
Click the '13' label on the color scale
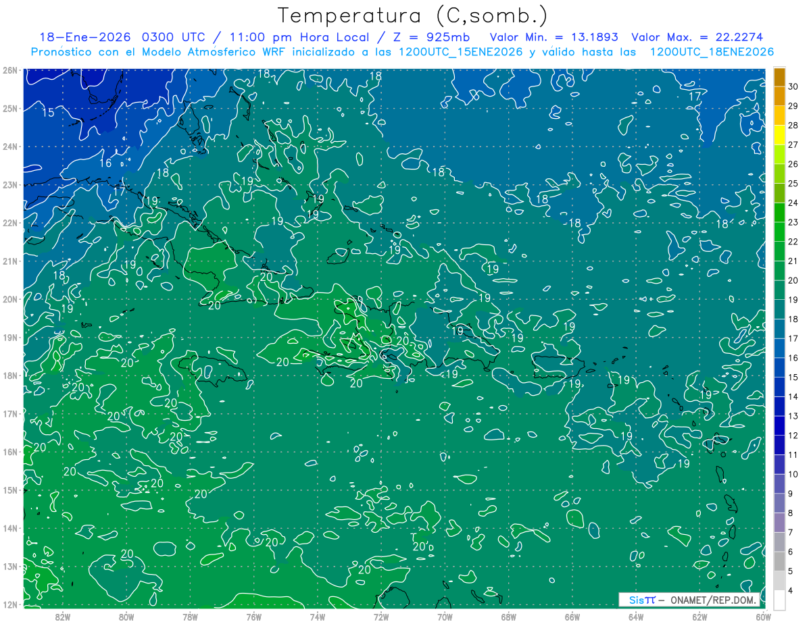click(793, 416)
